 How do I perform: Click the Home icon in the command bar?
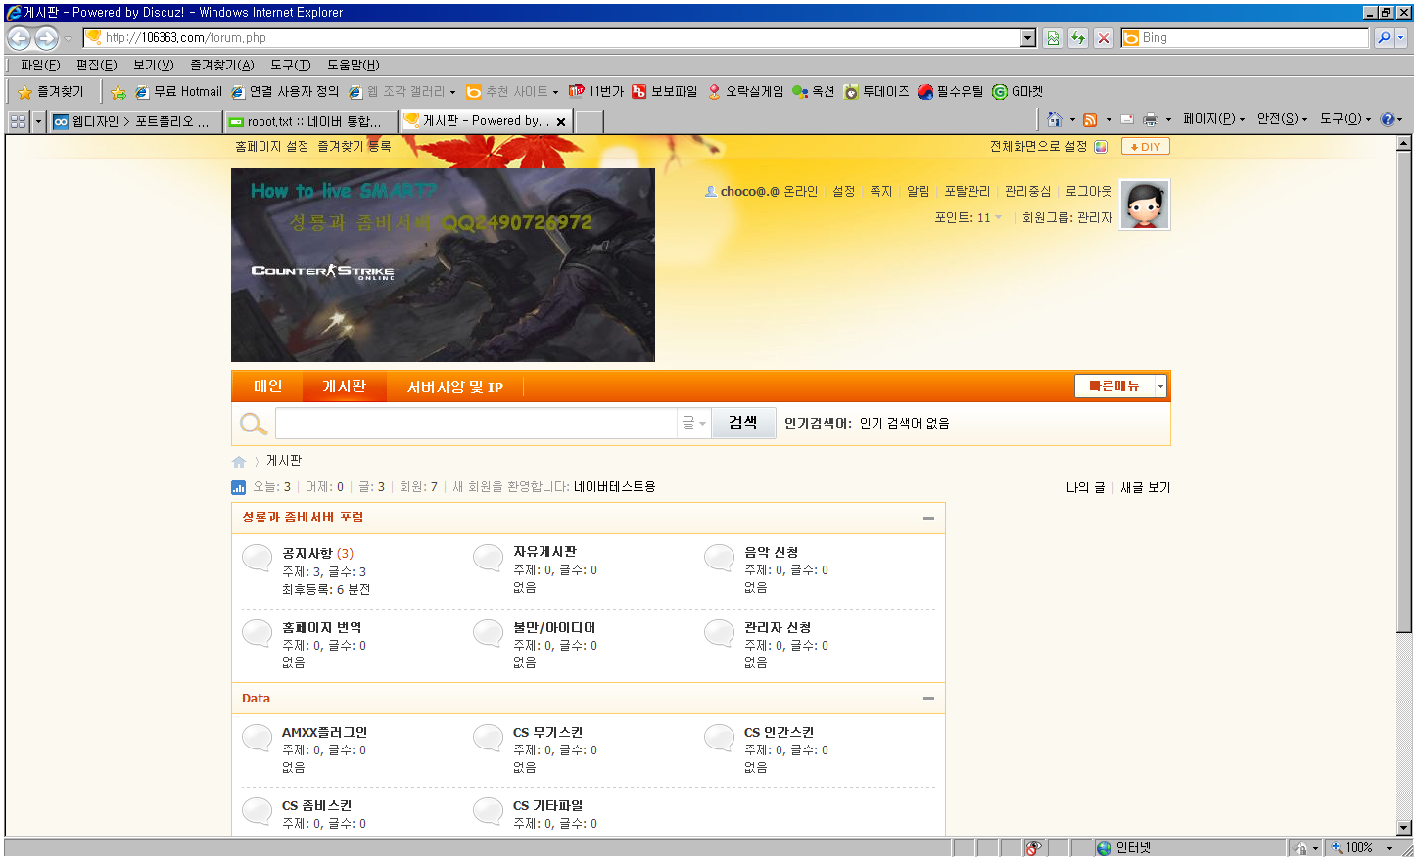point(1054,119)
